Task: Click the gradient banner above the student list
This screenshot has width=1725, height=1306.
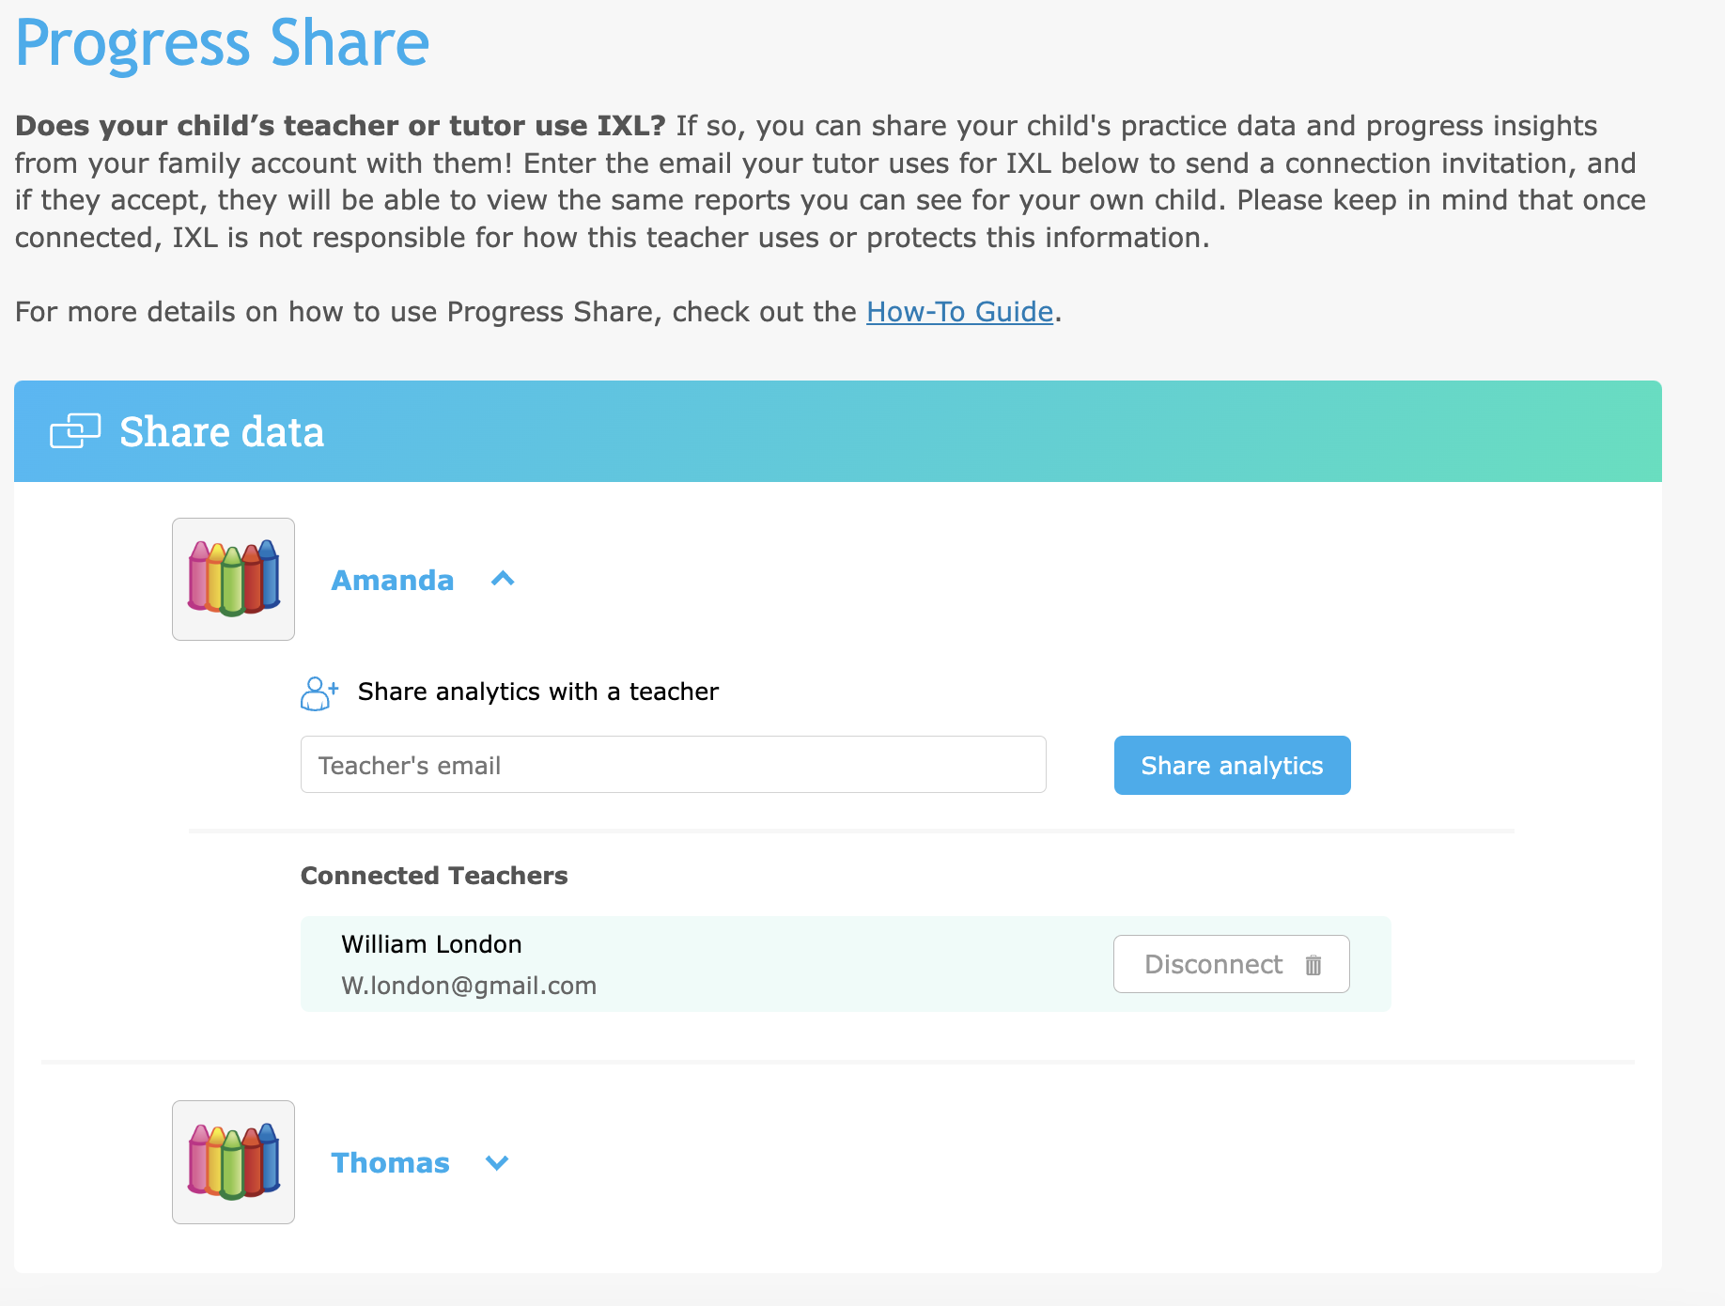Action: (x=1127, y=431)
